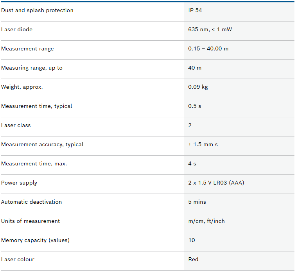Select the "m/cm, ft/inch" value
The width and height of the screenshot is (296, 271).
[x=206, y=221]
